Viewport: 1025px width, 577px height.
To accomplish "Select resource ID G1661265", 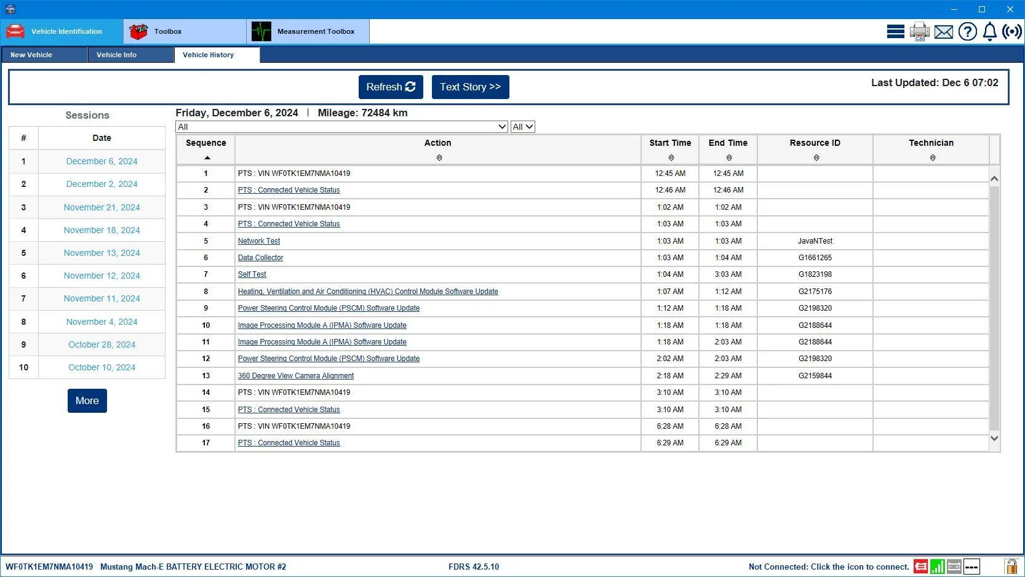I will (815, 258).
